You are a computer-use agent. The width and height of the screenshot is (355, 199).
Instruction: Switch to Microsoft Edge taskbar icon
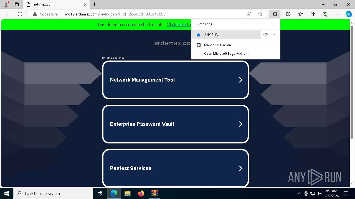pyautogui.click(x=114, y=193)
